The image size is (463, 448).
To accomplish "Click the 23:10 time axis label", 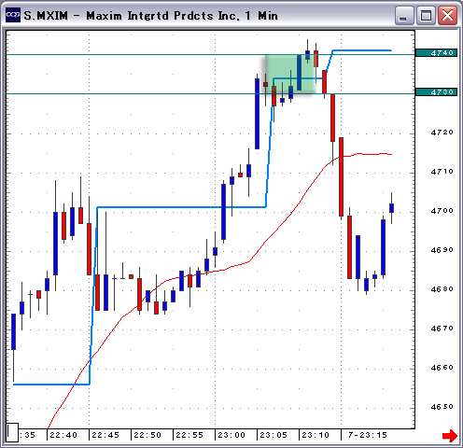I will (x=316, y=435).
